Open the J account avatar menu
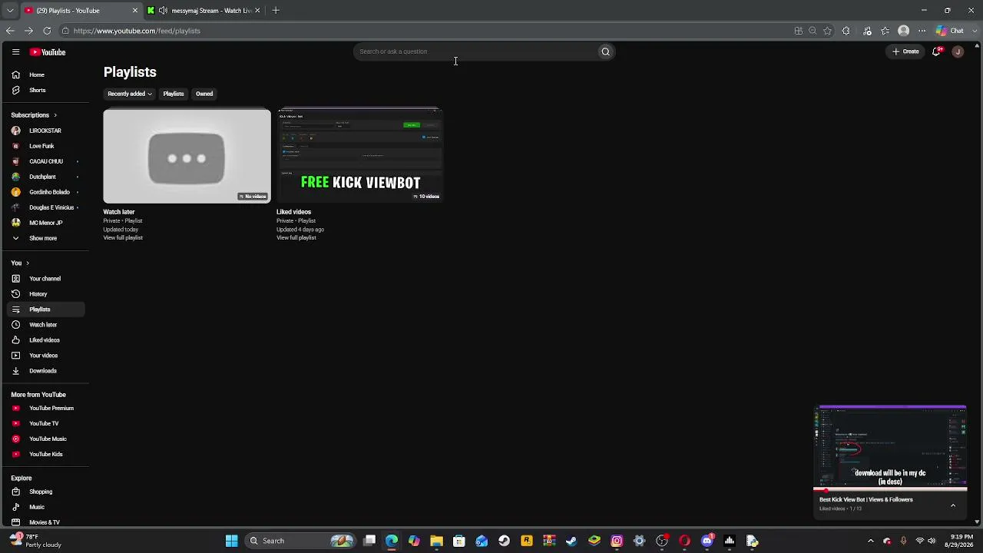 [x=958, y=51]
